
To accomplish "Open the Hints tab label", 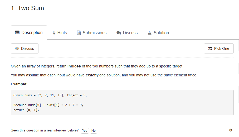I will click(62, 33).
